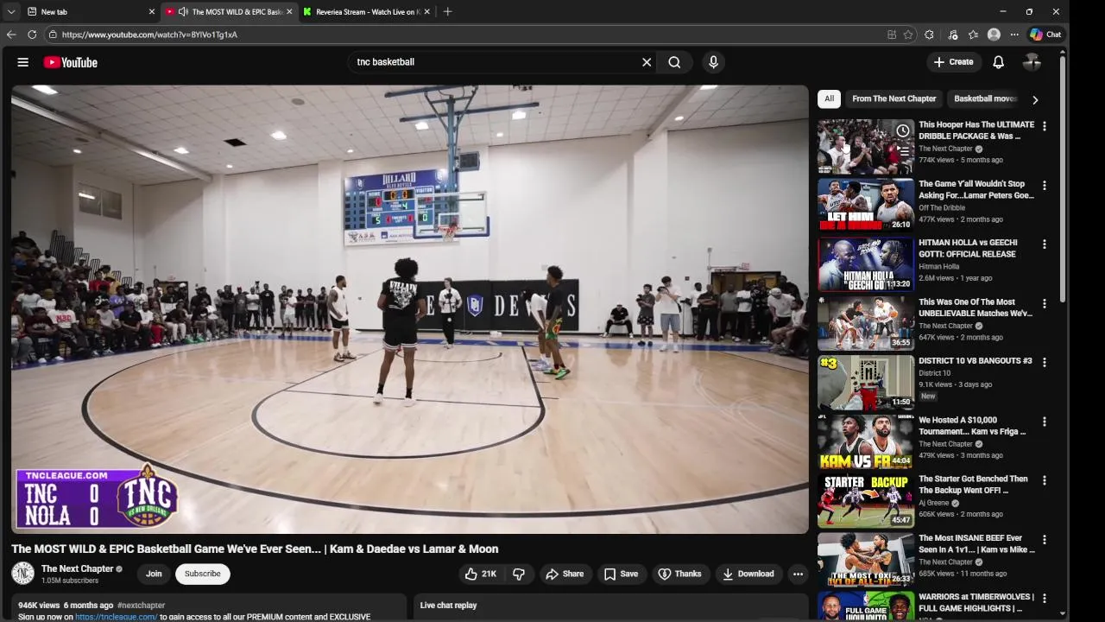Add this page to favorites star
This screenshot has width=1105, height=622.
click(x=908, y=35)
